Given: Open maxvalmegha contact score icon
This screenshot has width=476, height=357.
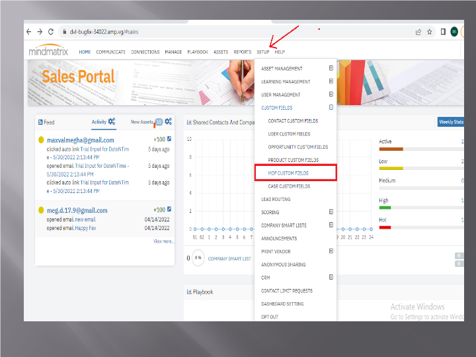Looking at the screenshot, I should coord(169,139).
